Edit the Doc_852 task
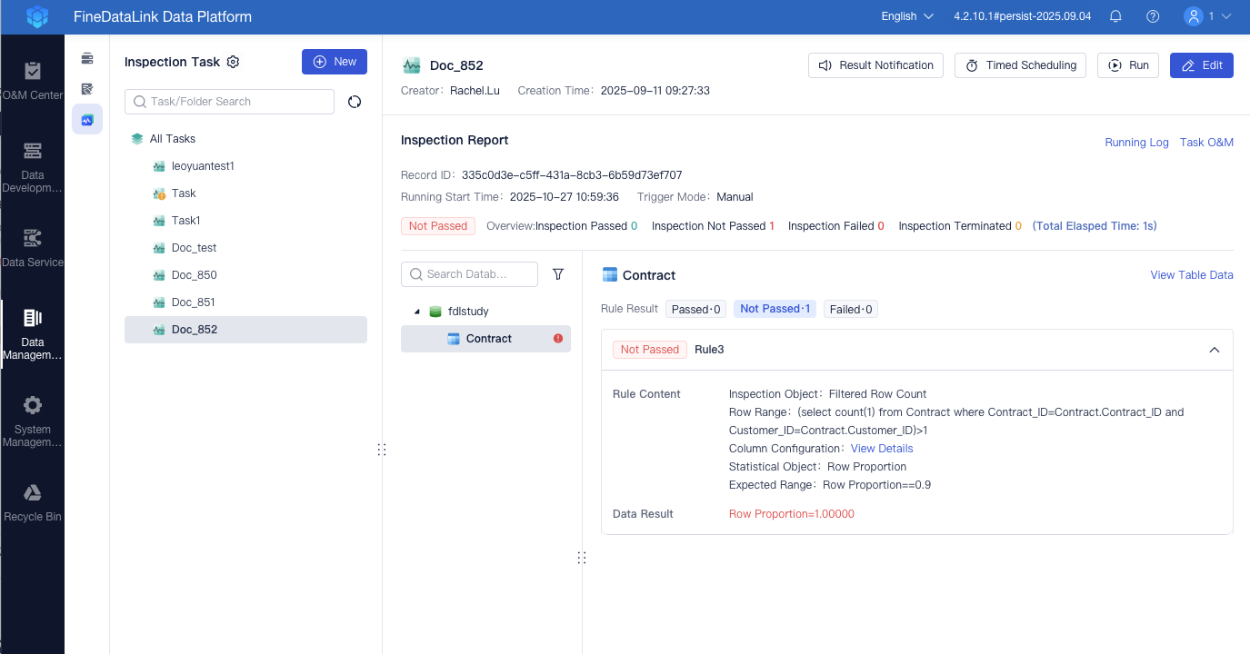 click(x=1202, y=65)
